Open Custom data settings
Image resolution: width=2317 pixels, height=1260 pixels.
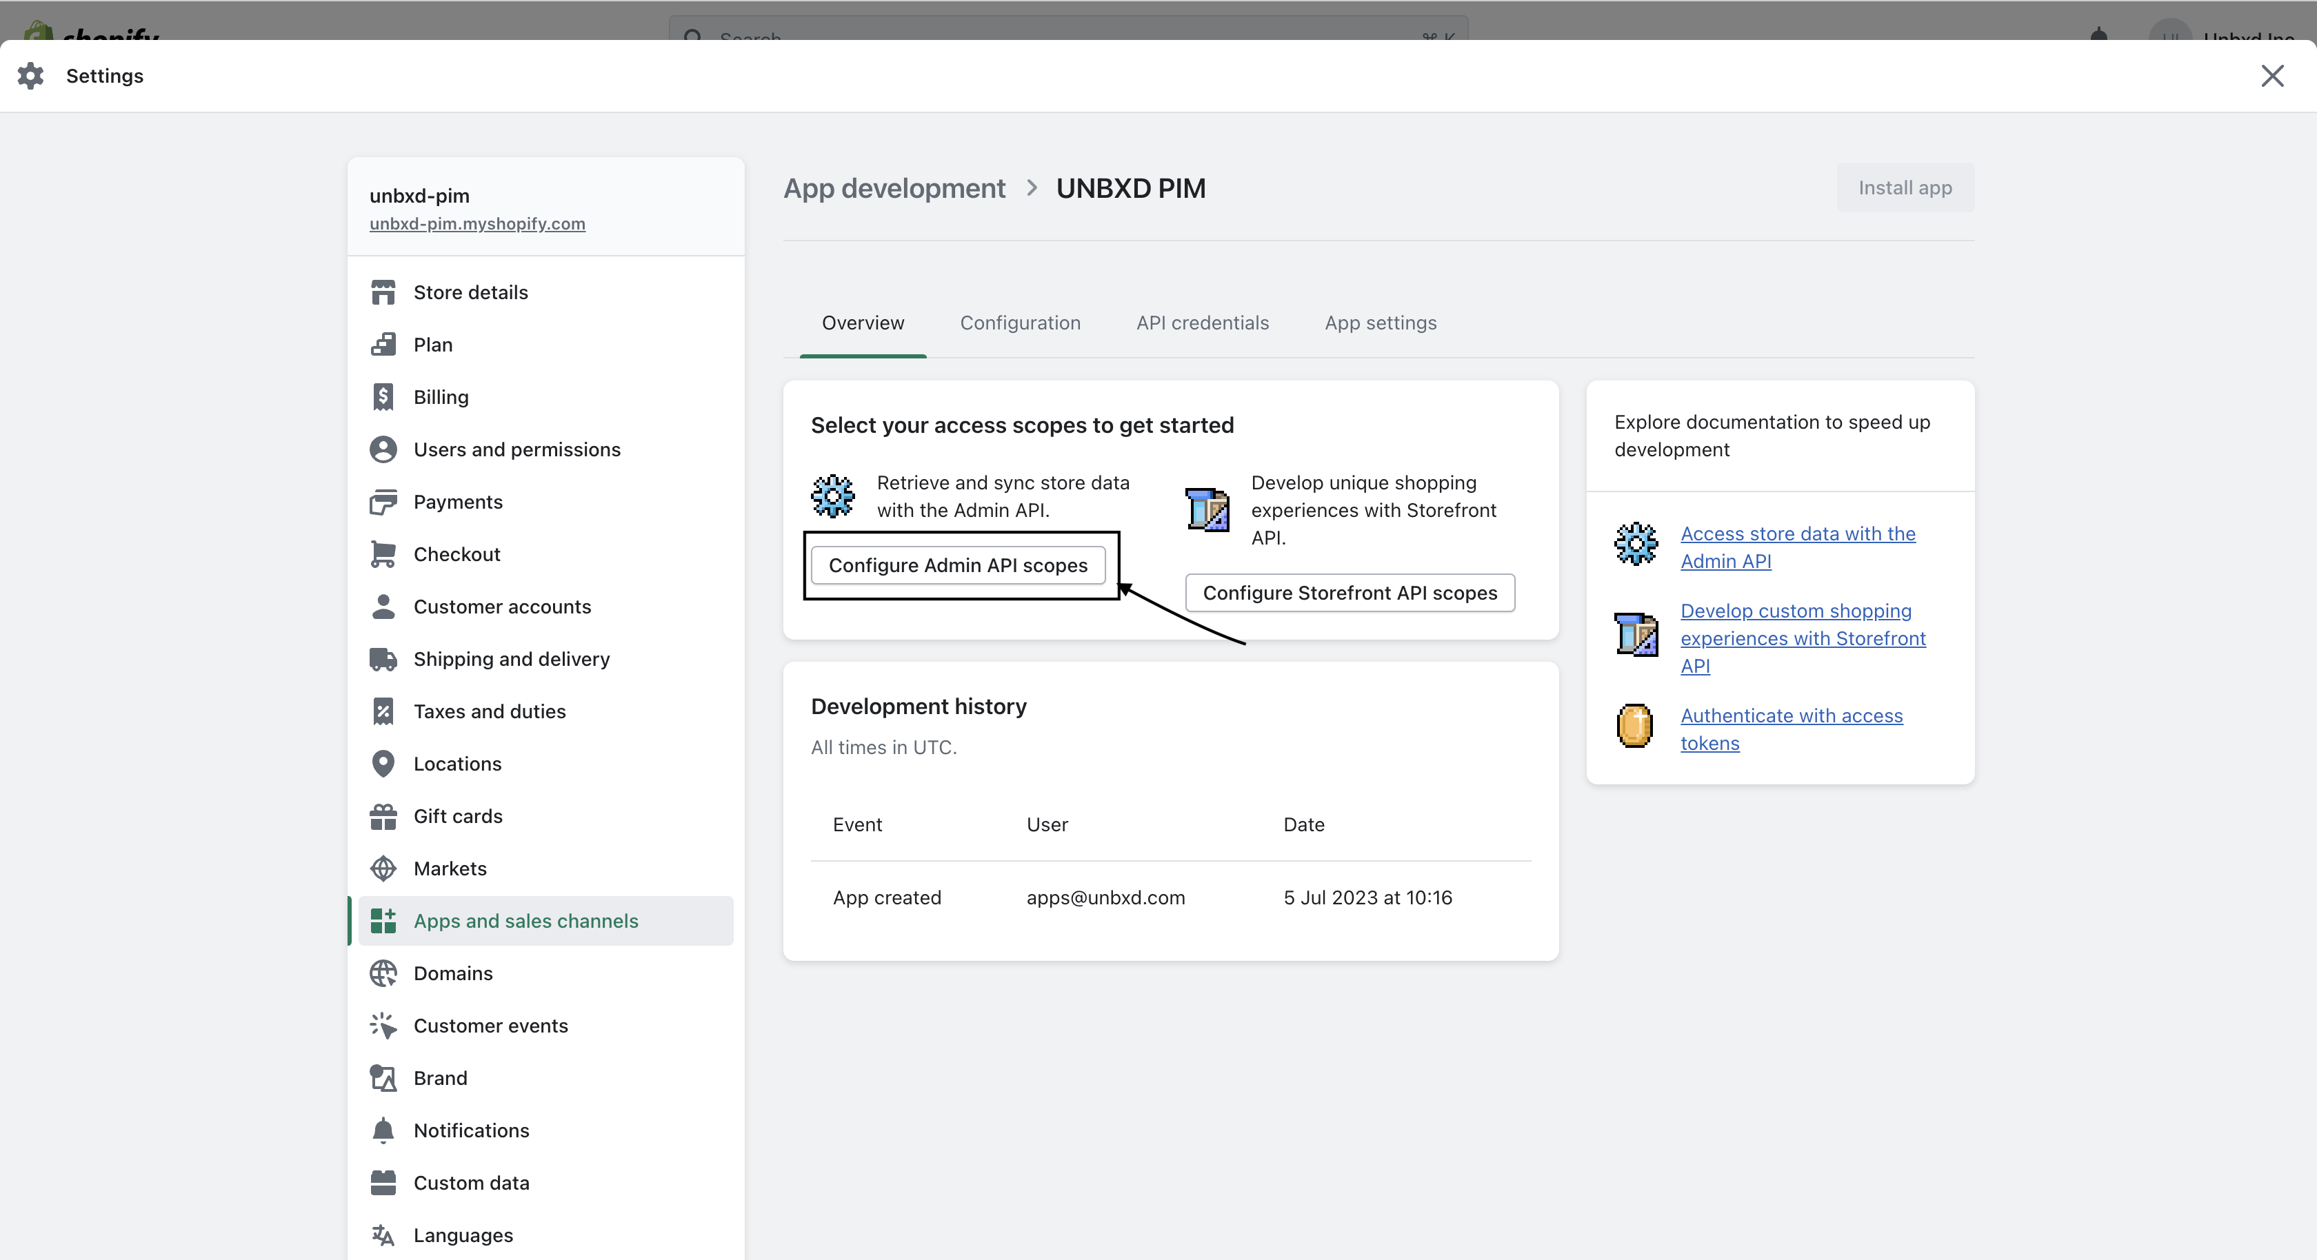pyautogui.click(x=545, y=1183)
